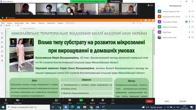This screenshot has width=196, height=110.
Task: Open Windows Start menu
Action: coord(3,107)
